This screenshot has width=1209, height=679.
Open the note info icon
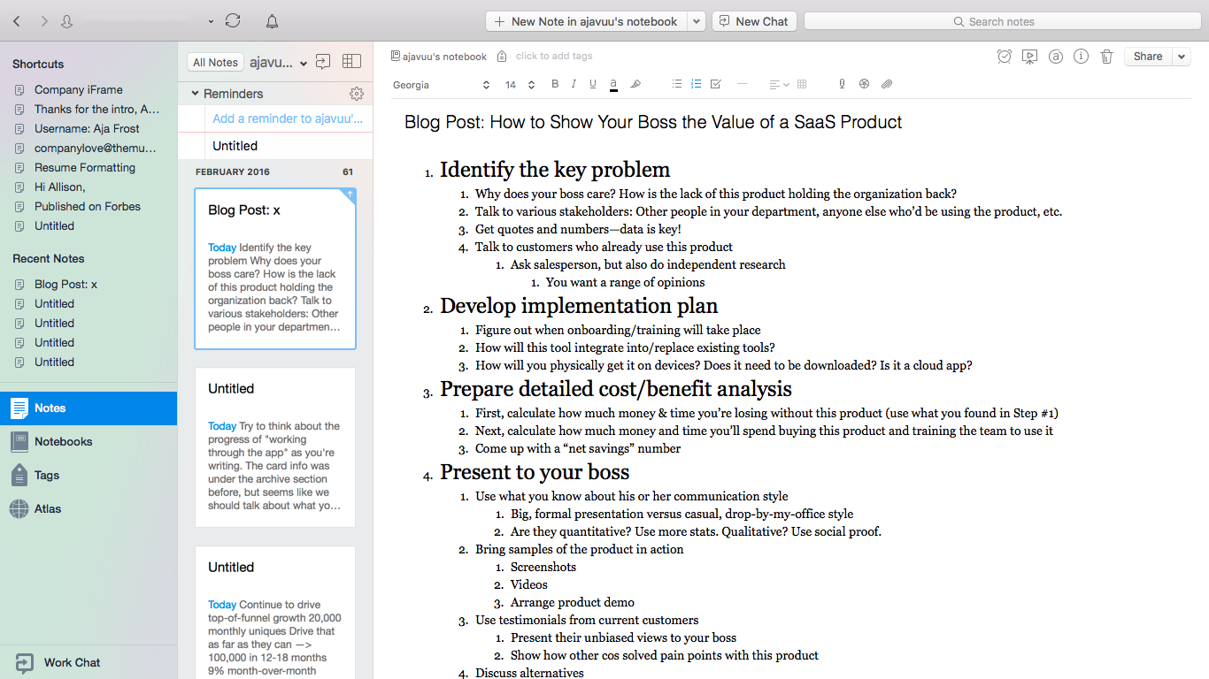pos(1081,57)
